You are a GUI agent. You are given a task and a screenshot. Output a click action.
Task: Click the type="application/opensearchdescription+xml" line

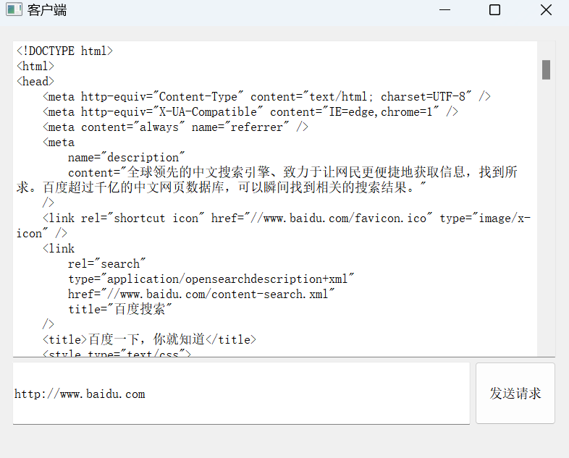coord(211,279)
